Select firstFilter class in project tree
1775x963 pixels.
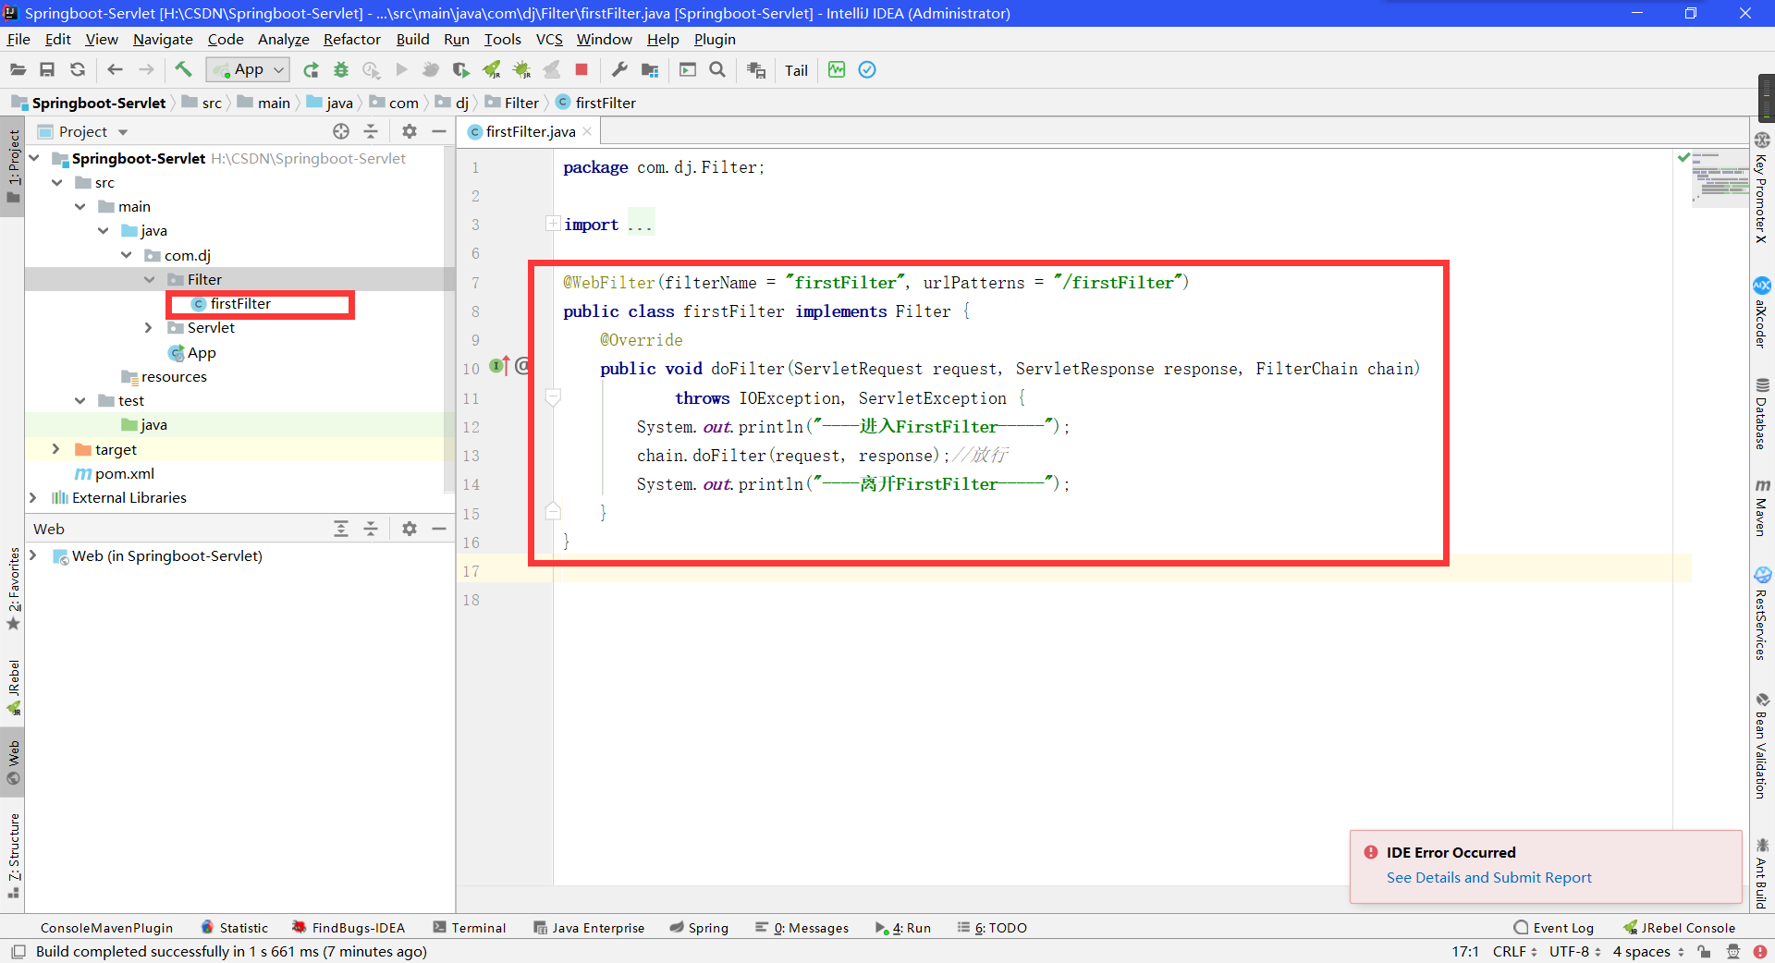(x=239, y=303)
